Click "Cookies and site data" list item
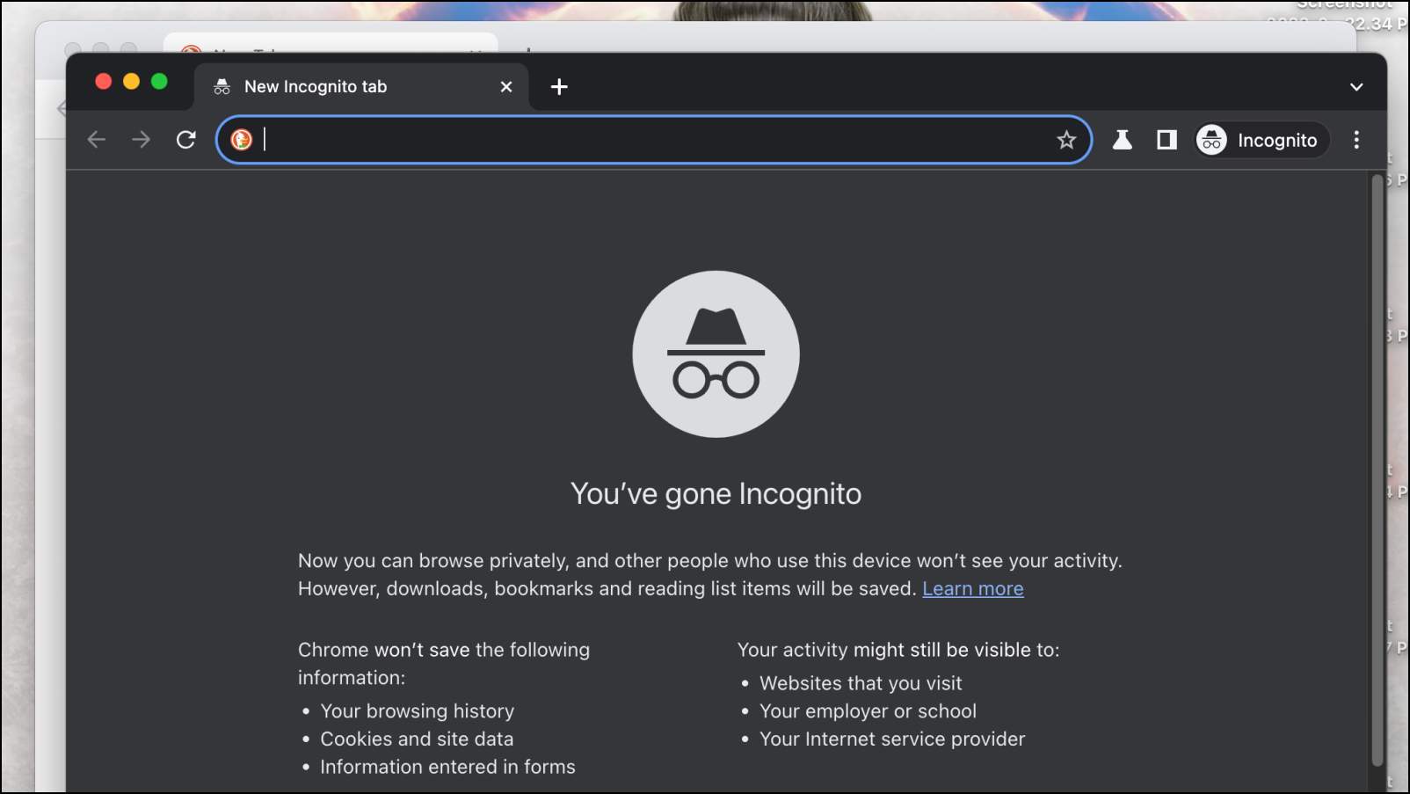This screenshot has height=794, width=1410. (417, 739)
